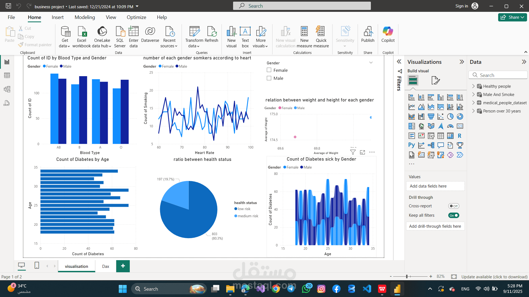Open the Dax page tab
Screen dimensions: 529x297
(x=105, y=266)
